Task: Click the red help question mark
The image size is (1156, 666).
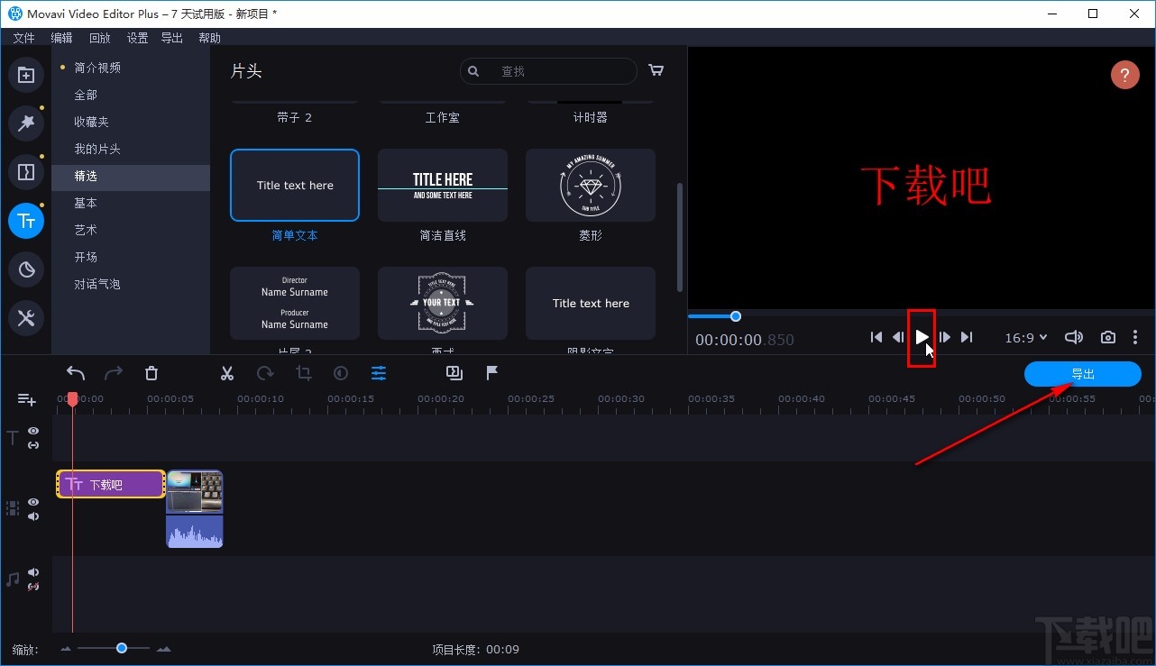Action: pos(1124,75)
